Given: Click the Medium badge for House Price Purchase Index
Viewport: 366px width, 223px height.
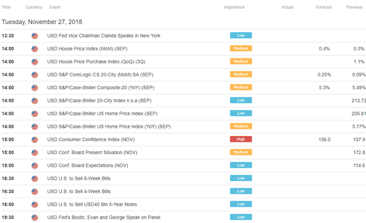Looking at the screenshot, I should [x=241, y=61].
